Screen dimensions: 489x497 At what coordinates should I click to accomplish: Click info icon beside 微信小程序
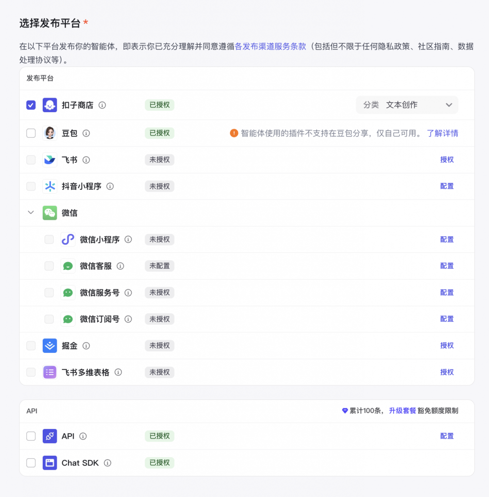(128, 240)
